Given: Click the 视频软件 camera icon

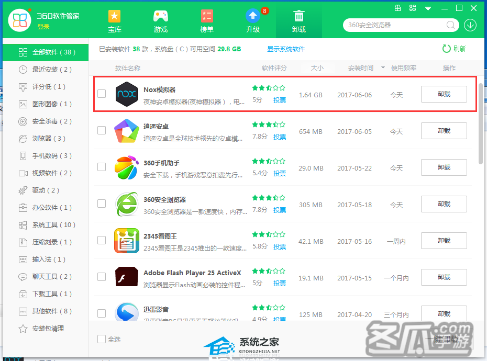Looking at the screenshot, I should [x=23, y=173].
